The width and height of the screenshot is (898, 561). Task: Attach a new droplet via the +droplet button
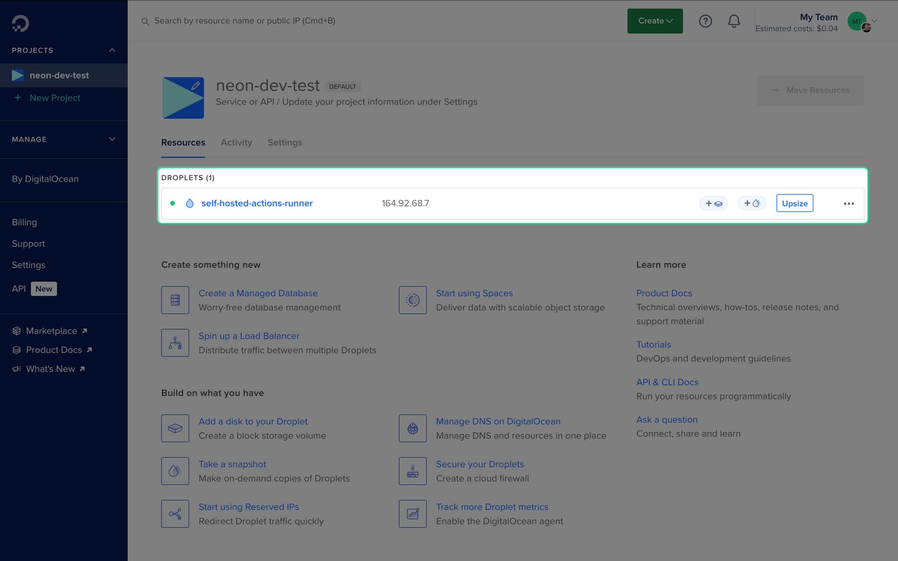(x=752, y=203)
